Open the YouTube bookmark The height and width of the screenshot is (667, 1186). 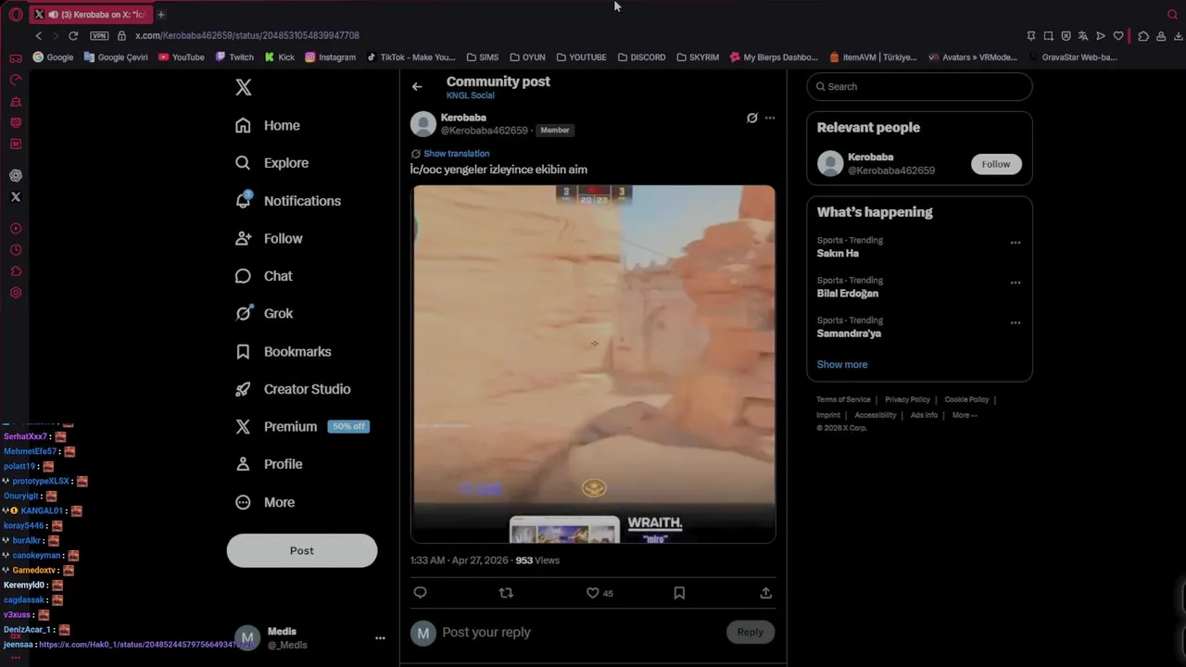181,57
